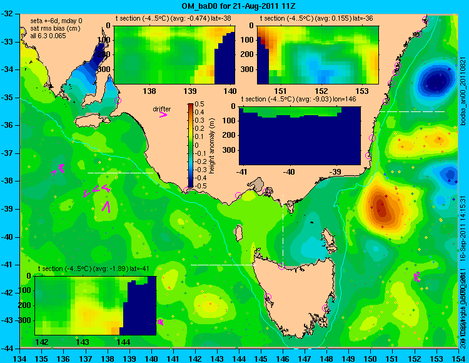Click the white dashed section line at latitude -41

pos(223,265)
